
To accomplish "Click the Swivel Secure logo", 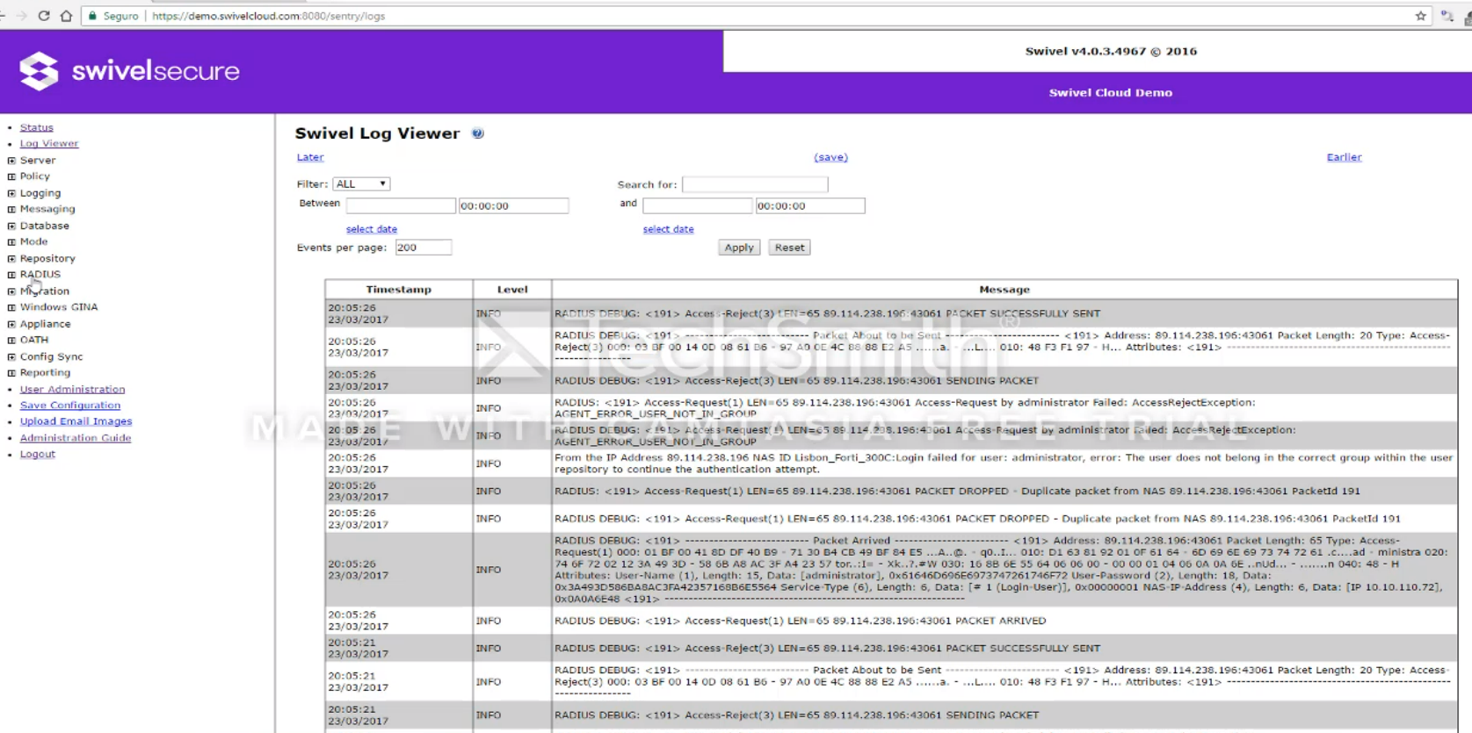I will [129, 71].
